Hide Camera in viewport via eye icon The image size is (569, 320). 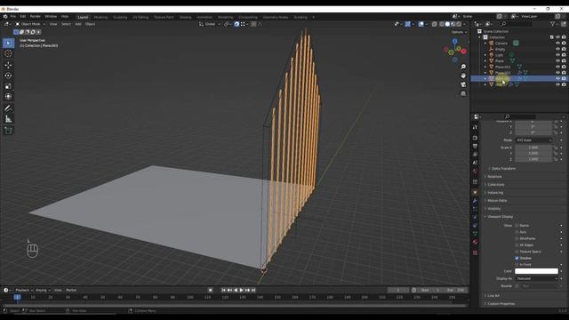point(557,44)
